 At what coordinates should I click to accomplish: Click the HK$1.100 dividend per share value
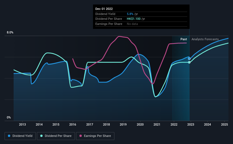[134, 19]
